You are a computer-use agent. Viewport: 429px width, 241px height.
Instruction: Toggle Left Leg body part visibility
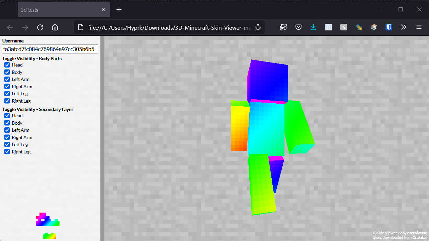[x=7, y=94]
